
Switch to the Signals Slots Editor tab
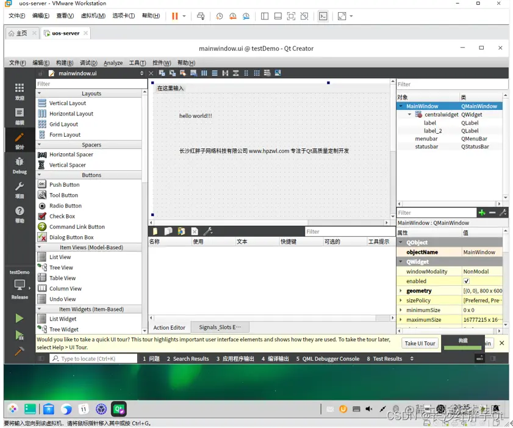(x=220, y=327)
